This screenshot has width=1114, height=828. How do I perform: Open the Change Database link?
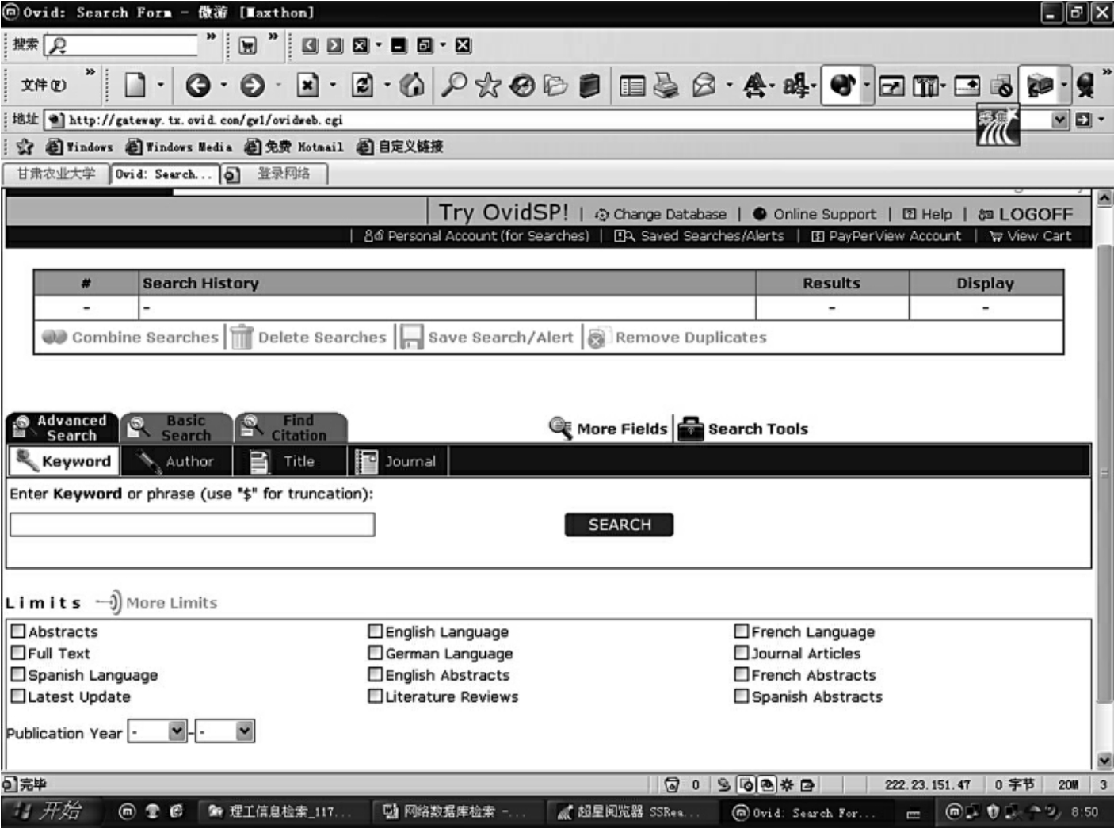click(x=661, y=214)
